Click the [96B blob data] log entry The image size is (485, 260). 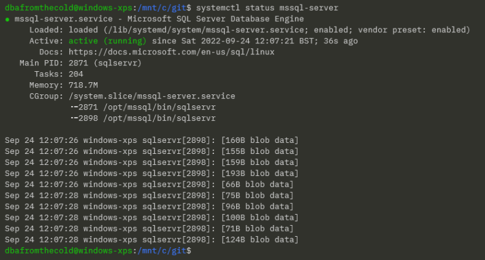tap(257, 206)
